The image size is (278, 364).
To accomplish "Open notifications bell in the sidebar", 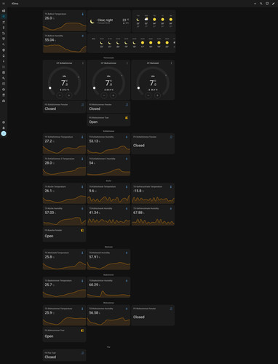I will point(4,128).
